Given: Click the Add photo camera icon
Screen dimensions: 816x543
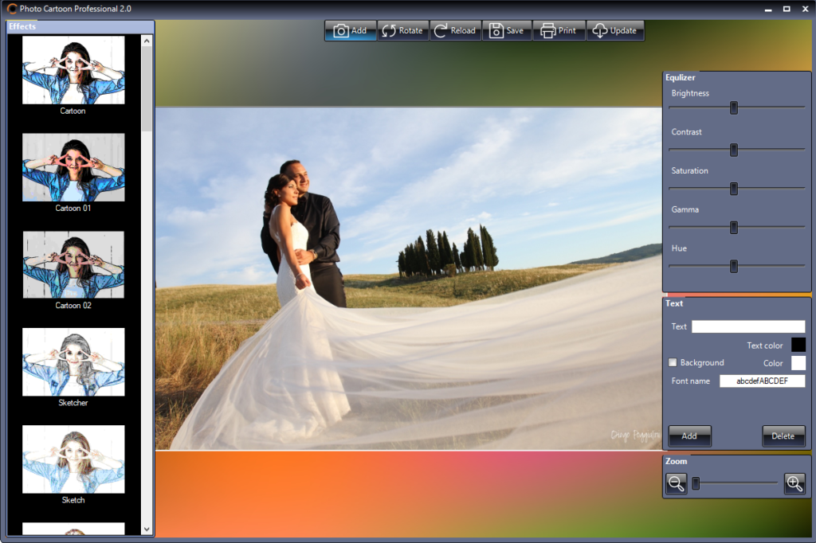Looking at the screenshot, I should tap(341, 31).
